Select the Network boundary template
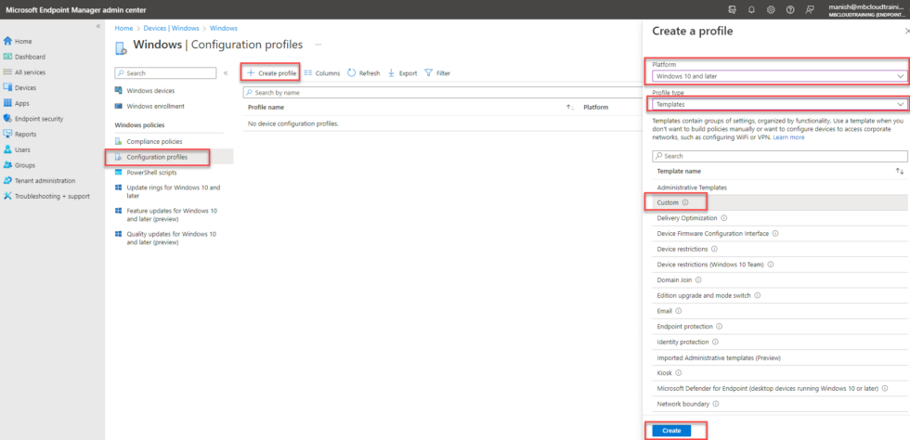 [x=780, y=404]
